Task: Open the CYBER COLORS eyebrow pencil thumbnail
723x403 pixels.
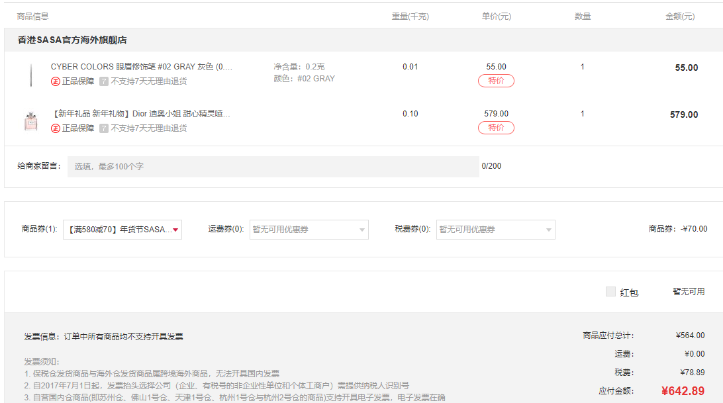Action: (x=31, y=75)
